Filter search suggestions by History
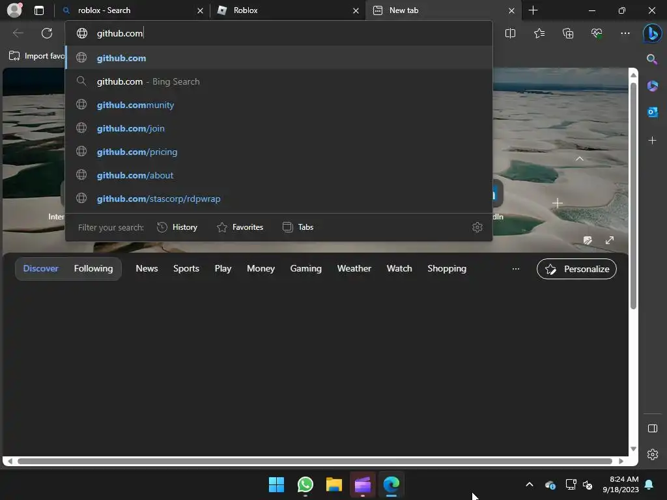The image size is (667, 500). tap(177, 227)
